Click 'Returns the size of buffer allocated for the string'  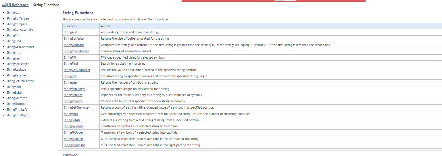click(x=135, y=38)
